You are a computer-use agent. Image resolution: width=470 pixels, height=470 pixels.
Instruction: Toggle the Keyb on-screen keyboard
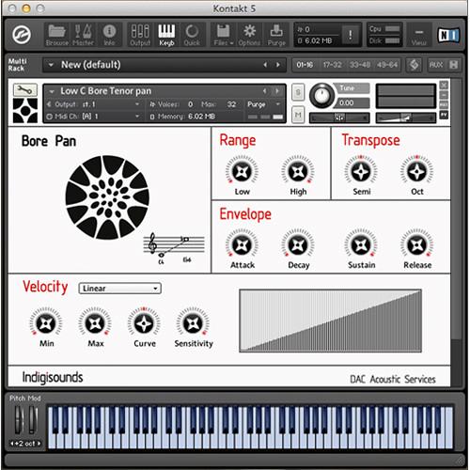pyautogui.click(x=166, y=35)
